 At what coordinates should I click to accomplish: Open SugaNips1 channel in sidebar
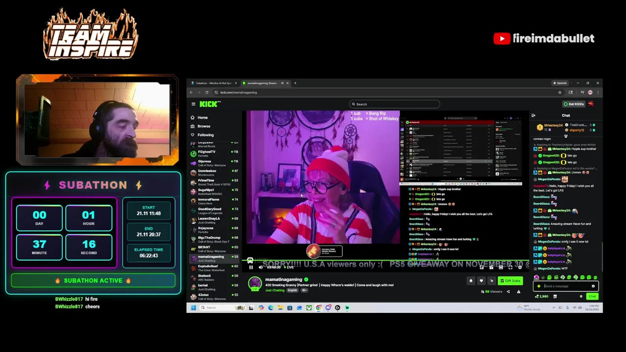coord(214,191)
